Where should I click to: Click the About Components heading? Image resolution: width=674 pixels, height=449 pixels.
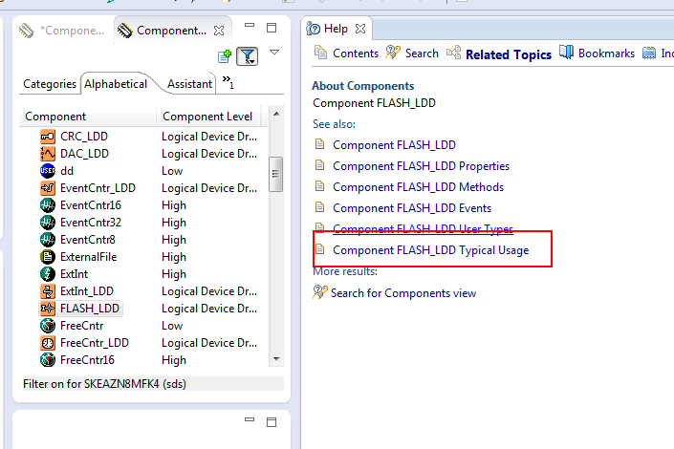[x=362, y=86]
